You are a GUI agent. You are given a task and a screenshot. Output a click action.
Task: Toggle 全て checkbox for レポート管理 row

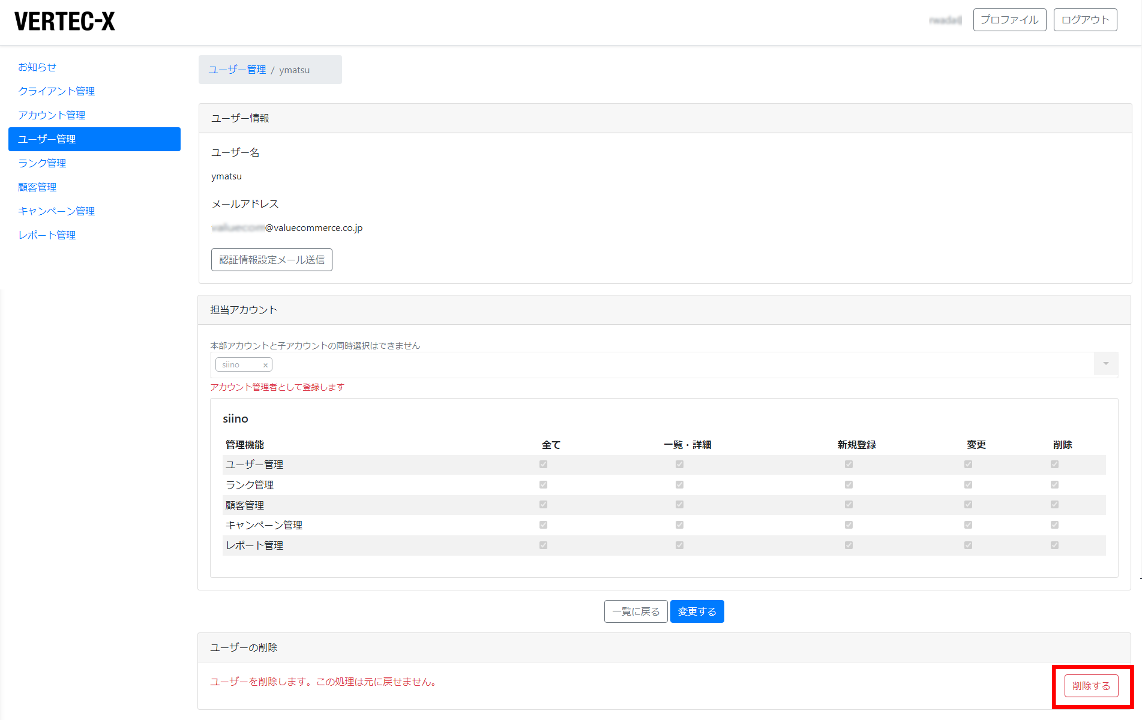coord(543,545)
